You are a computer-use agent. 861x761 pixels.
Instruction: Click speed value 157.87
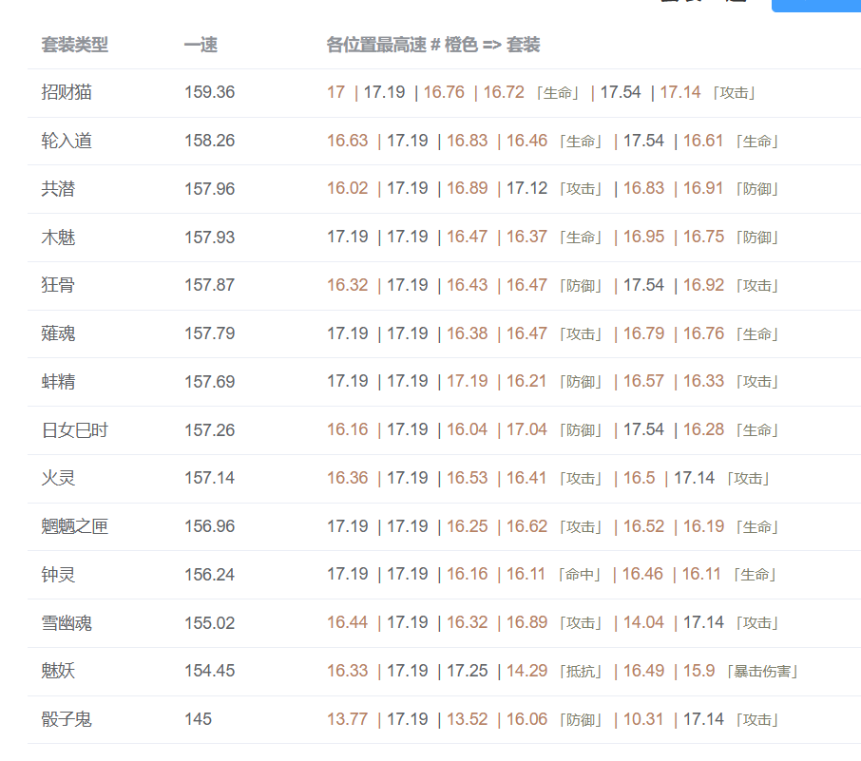point(210,285)
